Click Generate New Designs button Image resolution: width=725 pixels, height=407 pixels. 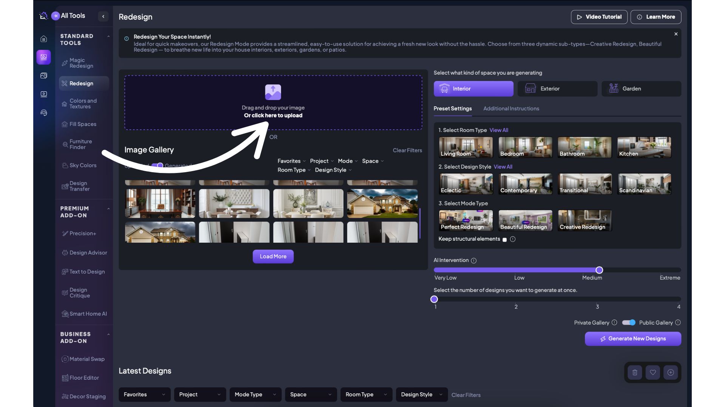tap(633, 338)
